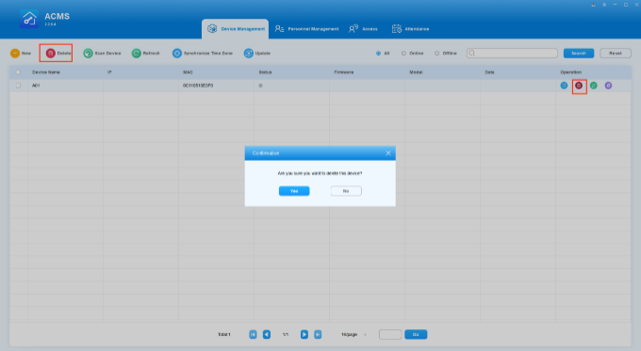This screenshot has height=351, width=641.
Task: Click the New device toolbar icon
Action: pos(15,54)
